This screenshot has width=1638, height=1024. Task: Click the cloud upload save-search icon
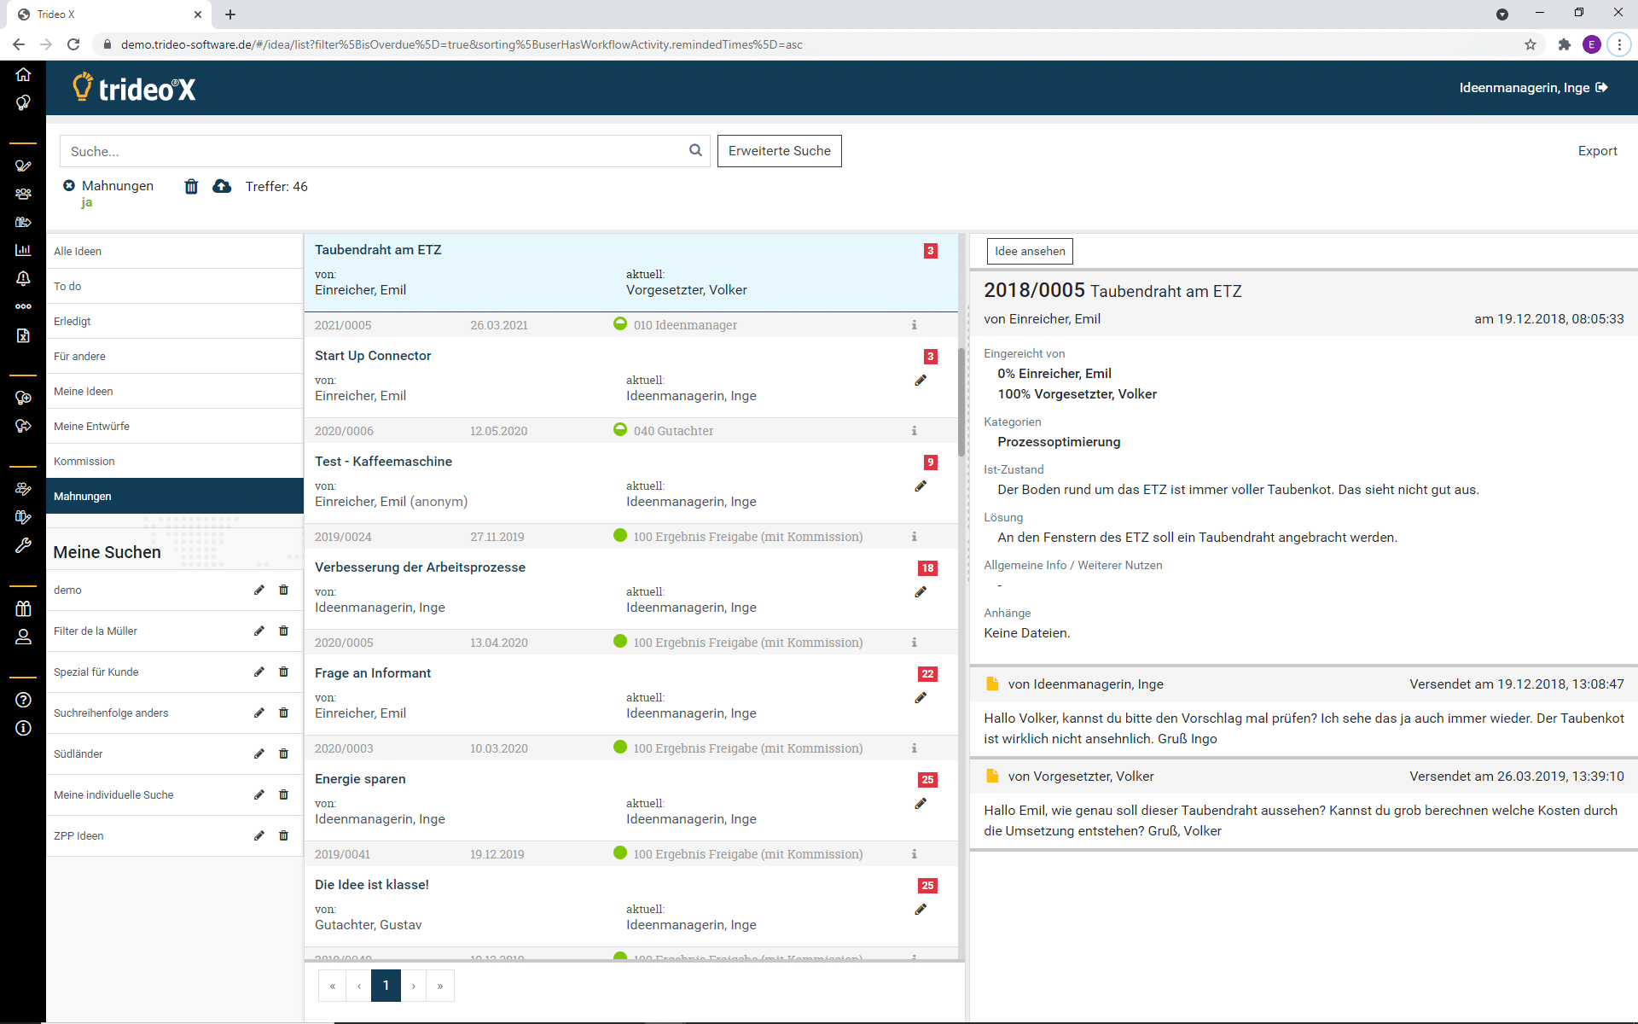coord(222,186)
